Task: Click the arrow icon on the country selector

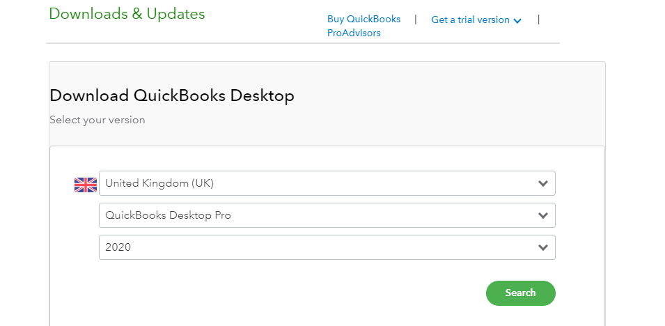Action: 543,183
